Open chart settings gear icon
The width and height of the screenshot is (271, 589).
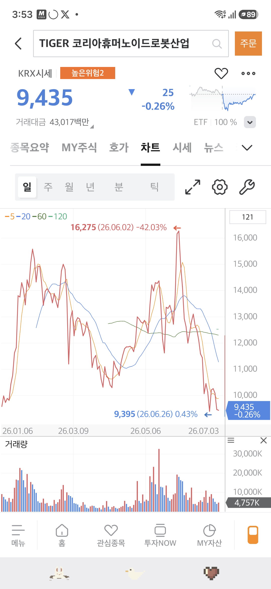pyautogui.click(x=220, y=187)
